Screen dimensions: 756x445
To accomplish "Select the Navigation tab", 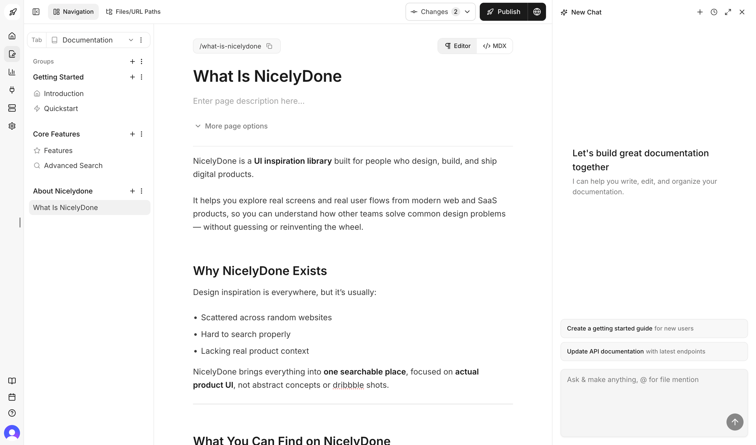I will pyautogui.click(x=73, y=12).
